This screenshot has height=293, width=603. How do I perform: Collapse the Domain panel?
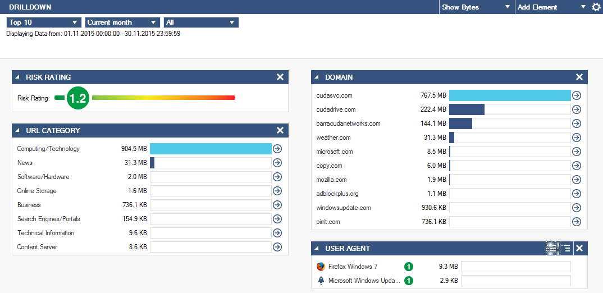[317, 77]
